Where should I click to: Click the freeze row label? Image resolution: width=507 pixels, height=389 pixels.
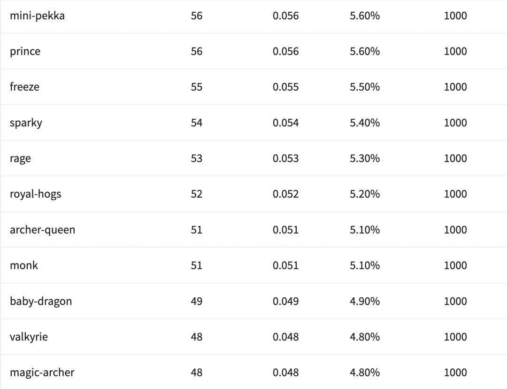click(24, 87)
